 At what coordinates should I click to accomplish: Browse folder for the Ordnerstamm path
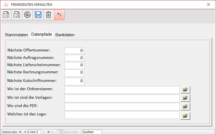coord(185,90)
